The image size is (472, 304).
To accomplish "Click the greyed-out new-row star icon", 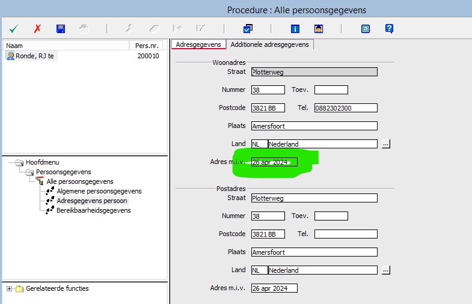I will pyautogui.click(x=177, y=29).
